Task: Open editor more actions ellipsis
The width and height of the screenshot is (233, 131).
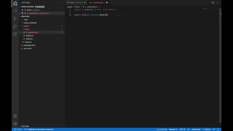Action: (x=218, y=3)
